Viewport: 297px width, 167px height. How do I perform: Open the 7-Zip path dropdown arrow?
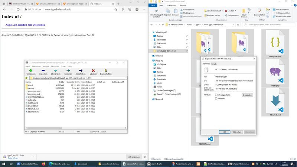[x=126, y=78]
